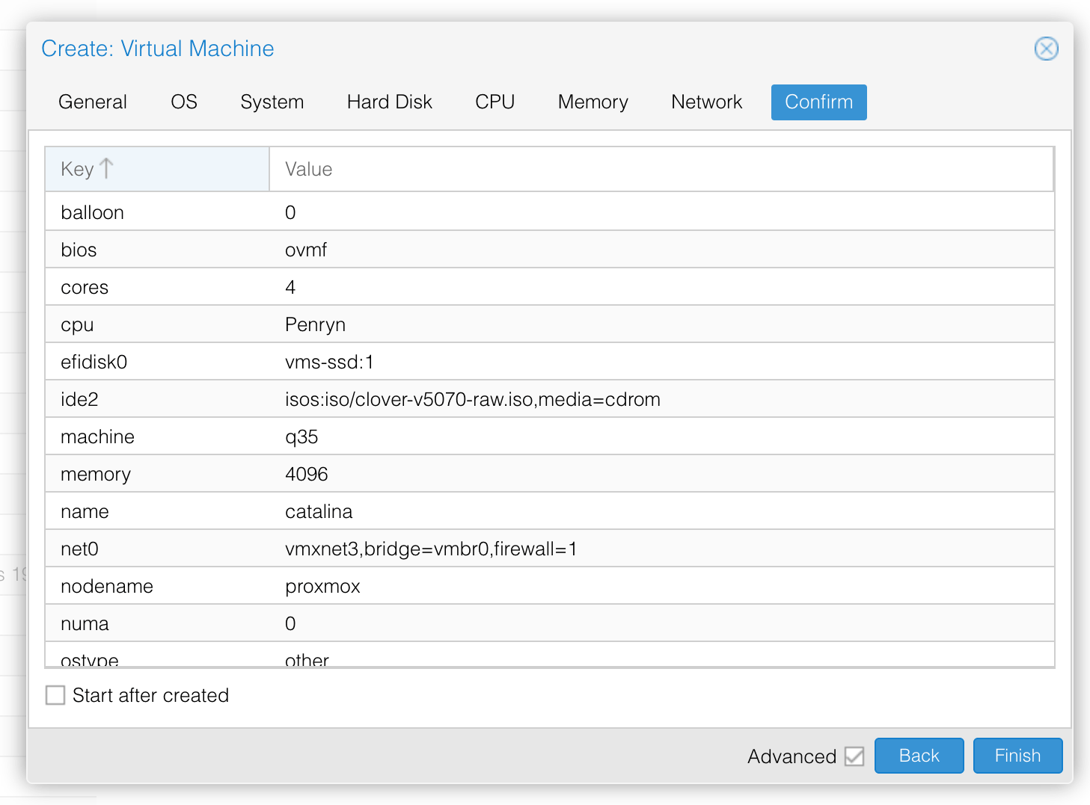Enable Start after created checkbox
The width and height of the screenshot is (1090, 805).
pyautogui.click(x=55, y=695)
